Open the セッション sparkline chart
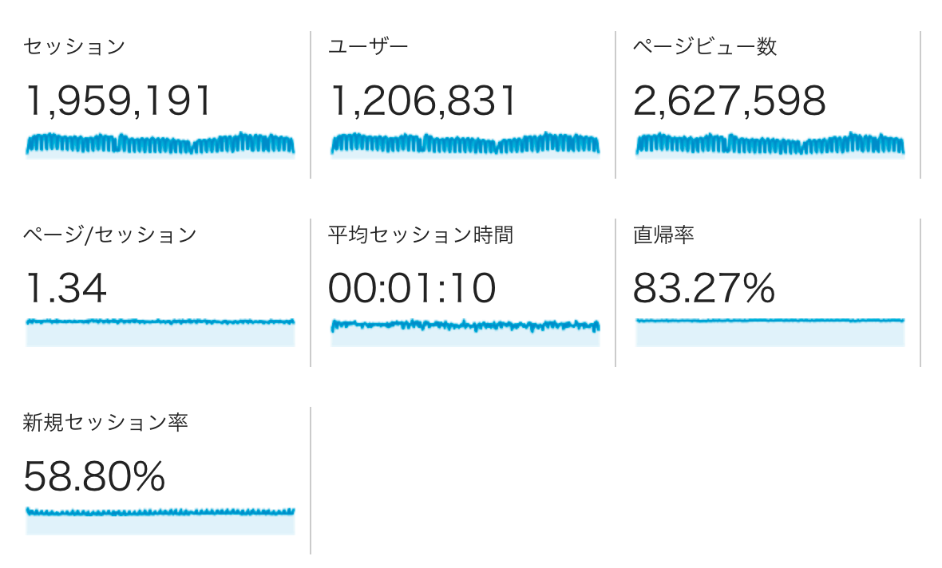This screenshot has width=942, height=568. click(160, 145)
